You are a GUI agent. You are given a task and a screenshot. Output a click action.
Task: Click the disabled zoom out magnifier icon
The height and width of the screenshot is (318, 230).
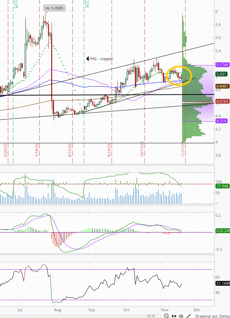[159, 316]
